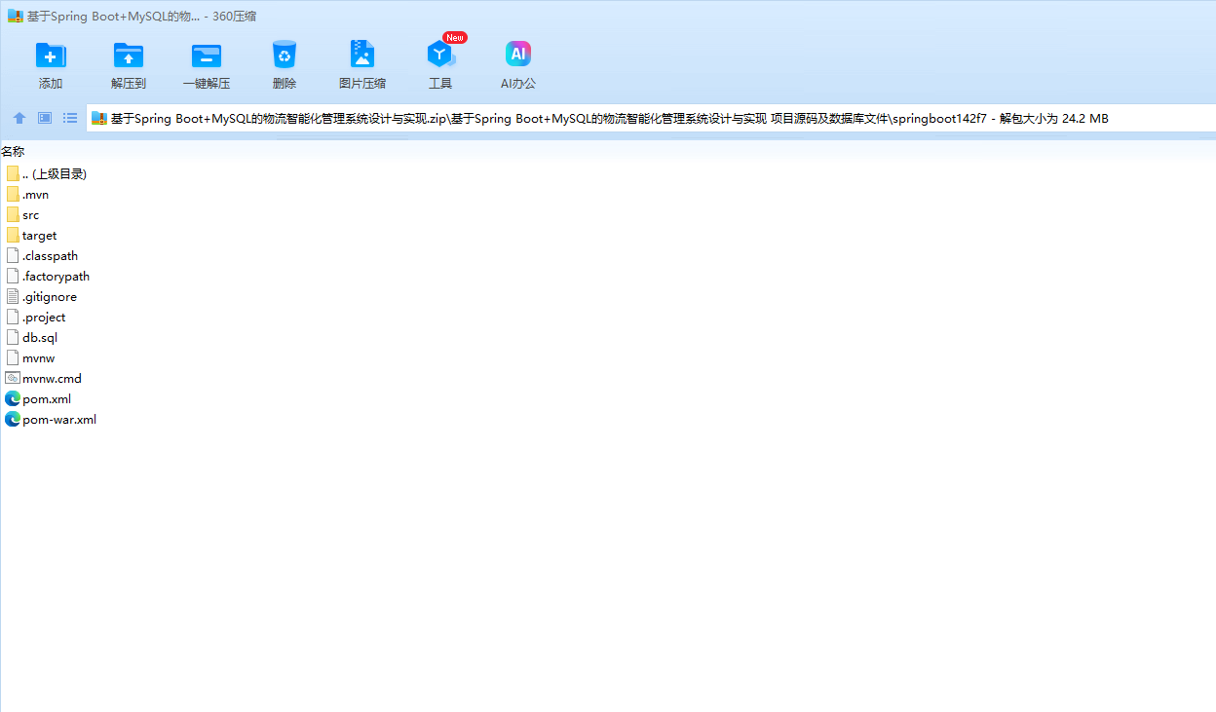Select the src folder icon

(13, 214)
